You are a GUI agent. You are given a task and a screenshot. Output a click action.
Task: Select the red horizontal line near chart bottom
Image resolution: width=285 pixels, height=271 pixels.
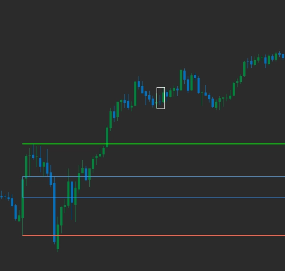click(x=190, y=235)
